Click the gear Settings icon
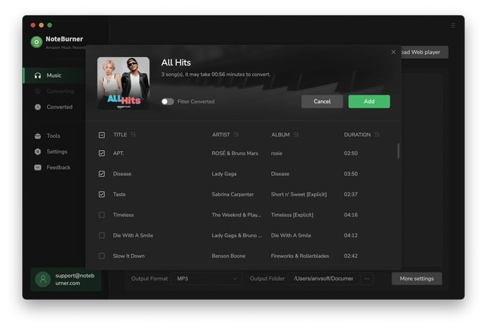487x329 pixels. coord(38,152)
